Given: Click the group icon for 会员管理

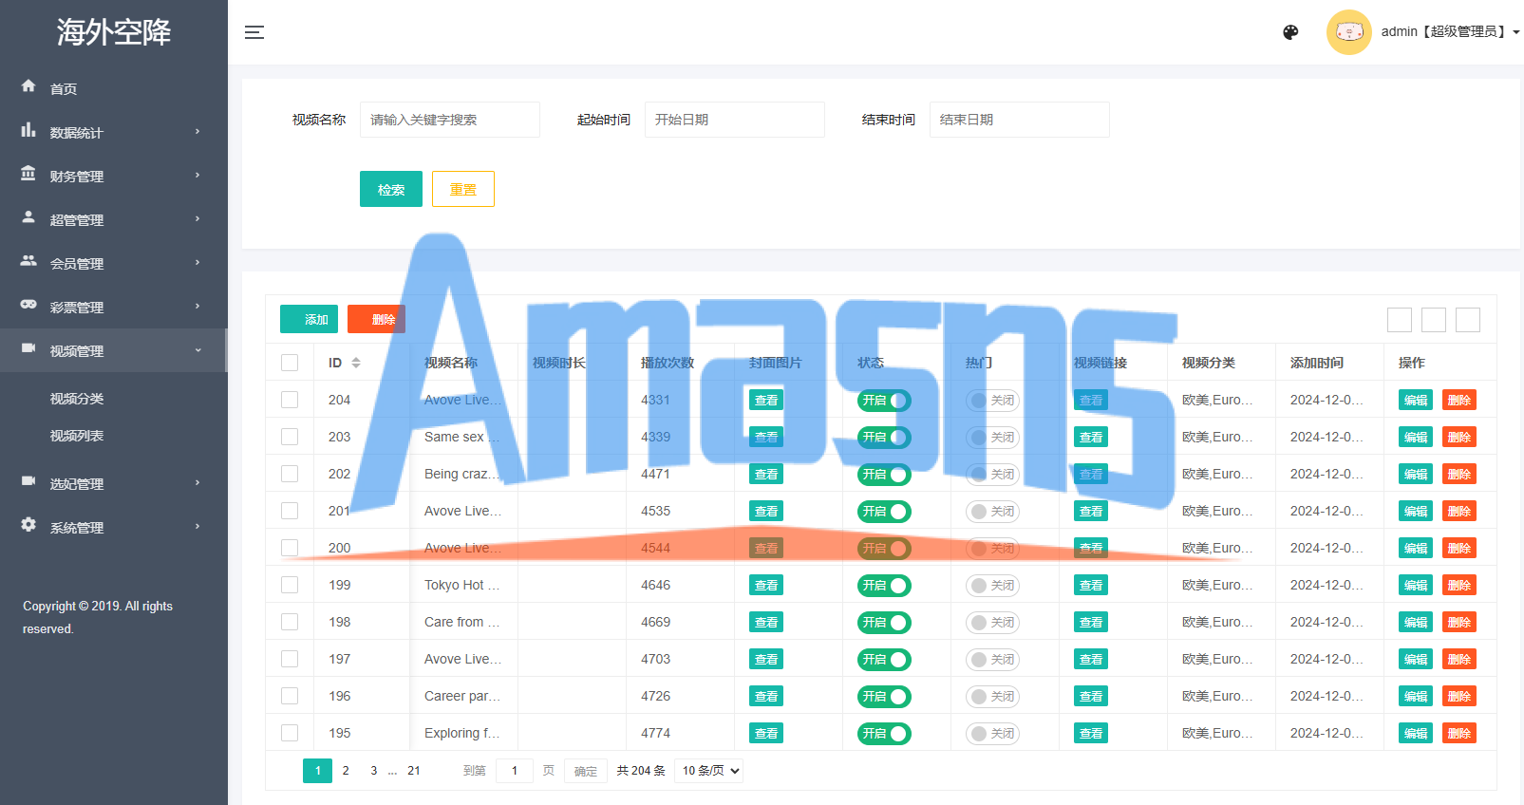Looking at the screenshot, I should point(28,261).
